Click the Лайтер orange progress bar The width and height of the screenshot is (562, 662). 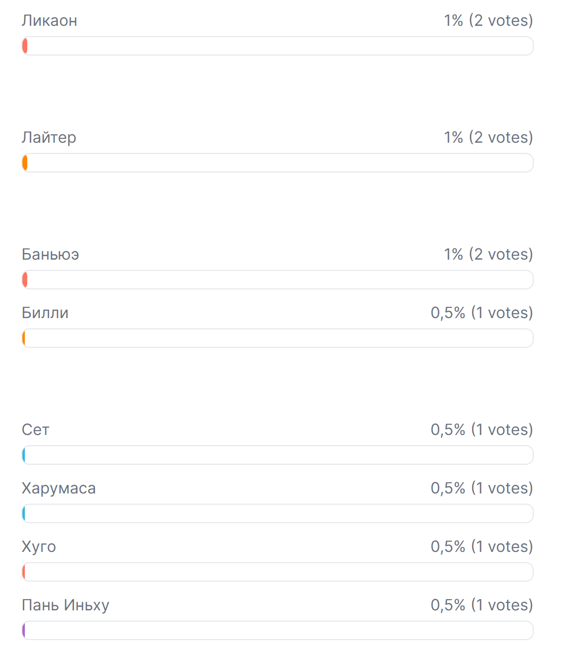[x=278, y=163]
